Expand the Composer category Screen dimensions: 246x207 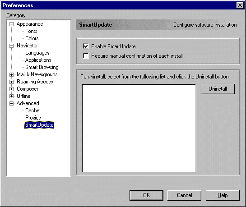11,89
